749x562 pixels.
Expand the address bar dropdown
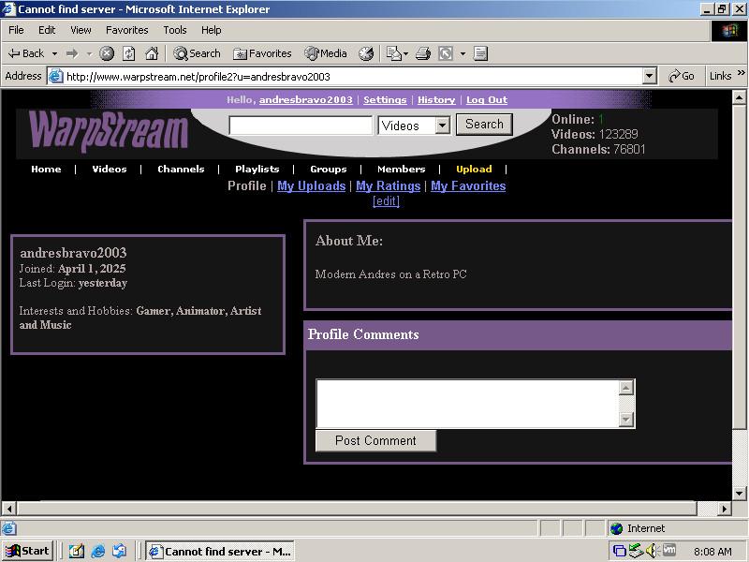649,76
